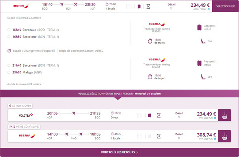Click the first plane icon on top BOD–BCN segment
239x157 pixels.
click(62, 4)
